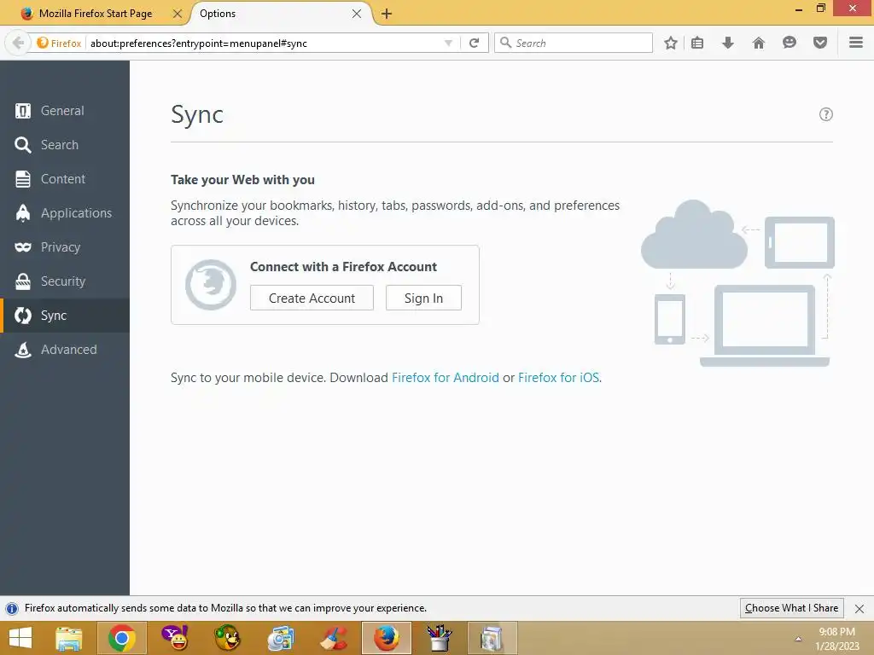The height and width of the screenshot is (655, 874).
Task: Click the info icon in notification bar
Action: tap(12, 608)
